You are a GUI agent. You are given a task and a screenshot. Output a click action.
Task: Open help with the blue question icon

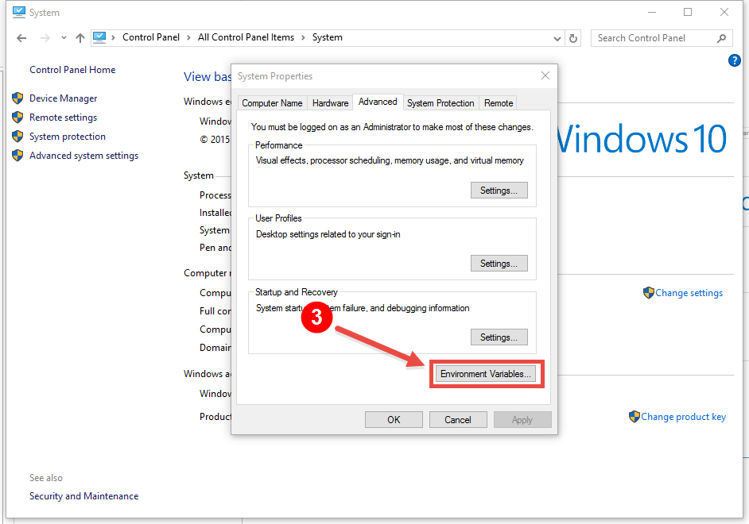point(734,60)
